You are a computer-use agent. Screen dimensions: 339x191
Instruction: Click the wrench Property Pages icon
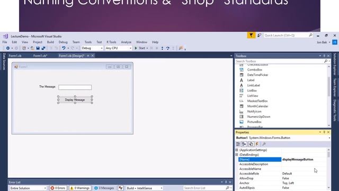click(x=264, y=144)
